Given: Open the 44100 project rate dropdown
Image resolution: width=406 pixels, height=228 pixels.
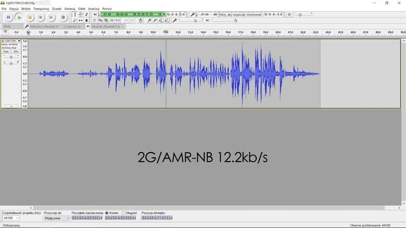Looking at the screenshot, I should pyautogui.click(x=11, y=218).
